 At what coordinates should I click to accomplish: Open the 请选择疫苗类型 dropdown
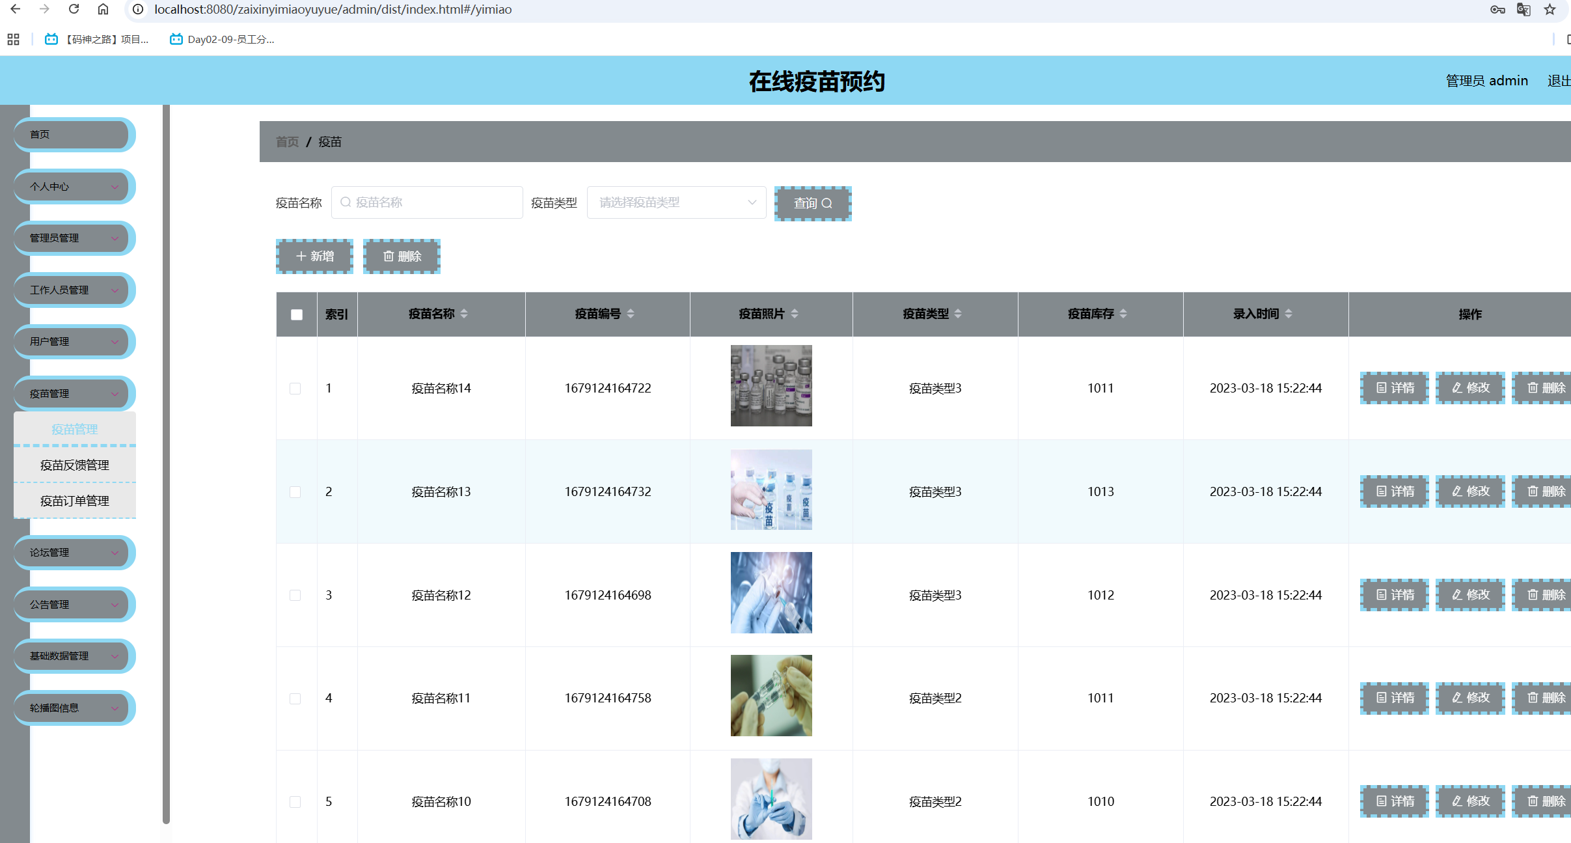pyautogui.click(x=676, y=202)
